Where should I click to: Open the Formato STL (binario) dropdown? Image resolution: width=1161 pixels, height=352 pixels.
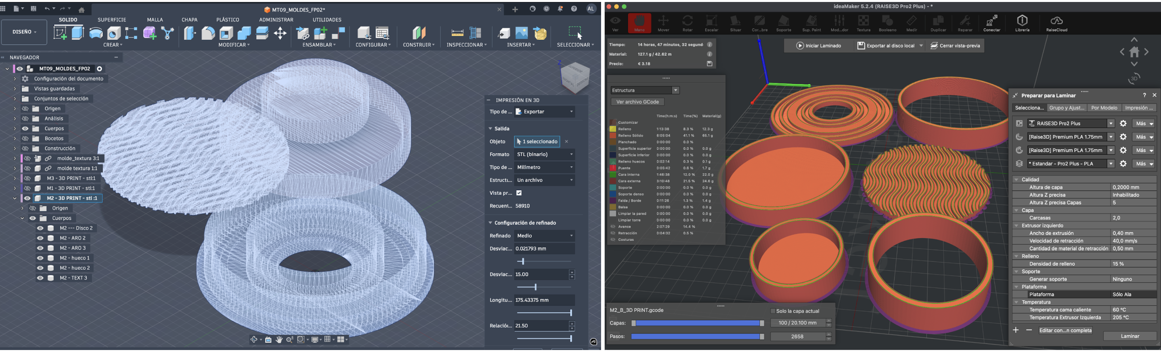pyautogui.click(x=544, y=154)
